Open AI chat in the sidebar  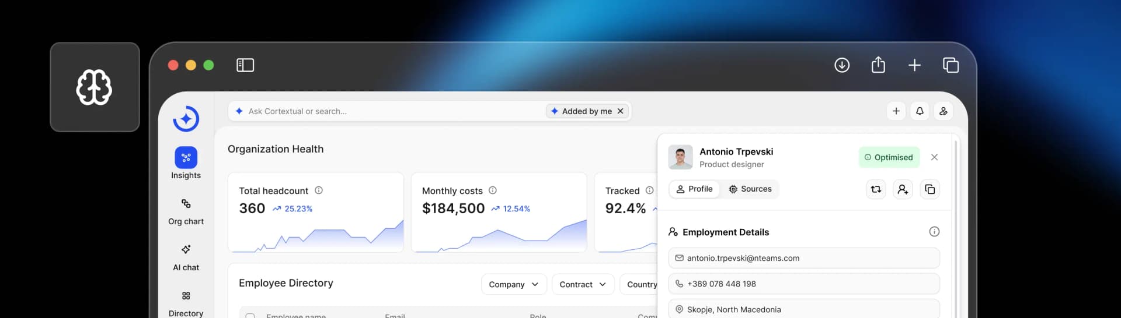(186, 258)
